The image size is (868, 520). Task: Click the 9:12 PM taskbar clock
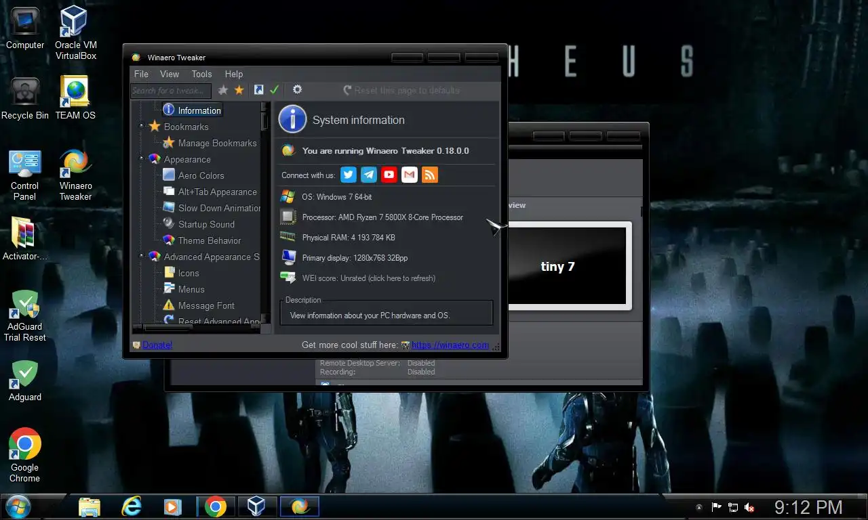(808, 507)
